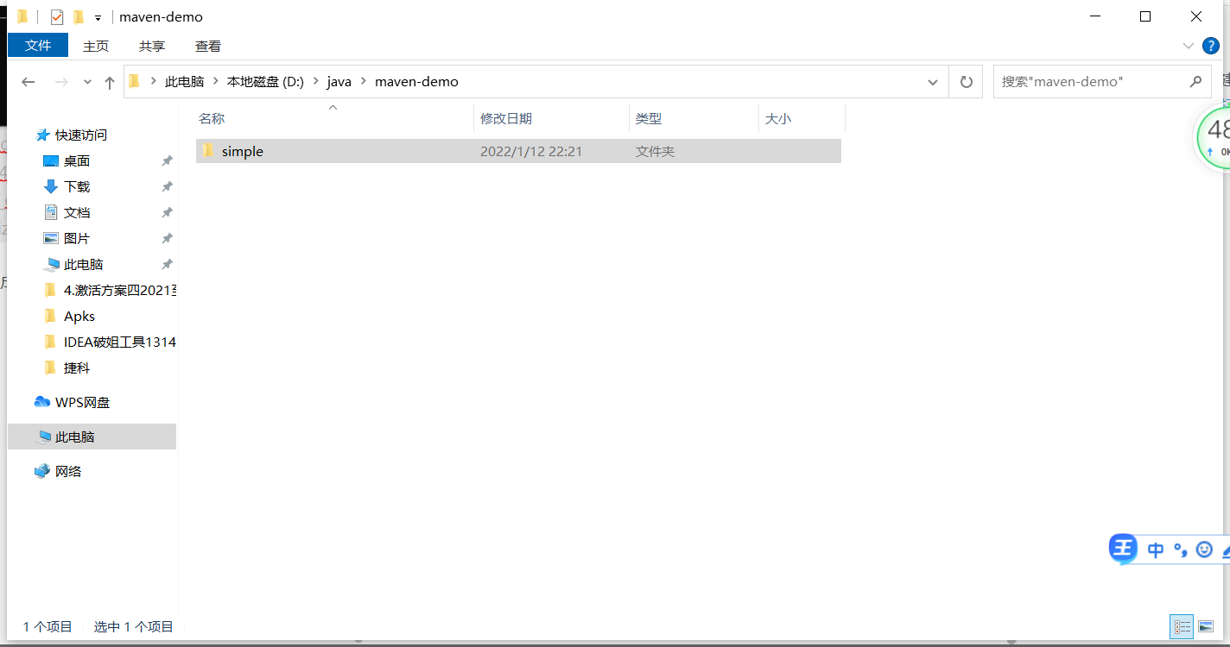Open 下载 in quick access
The height and width of the screenshot is (647, 1230).
pyautogui.click(x=77, y=187)
